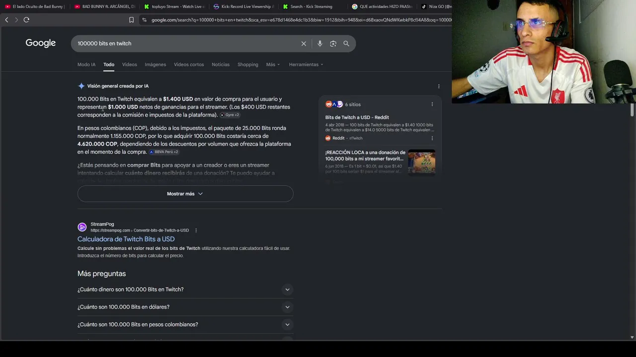
Task: Show the Videos cortos results
Action: point(189,64)
